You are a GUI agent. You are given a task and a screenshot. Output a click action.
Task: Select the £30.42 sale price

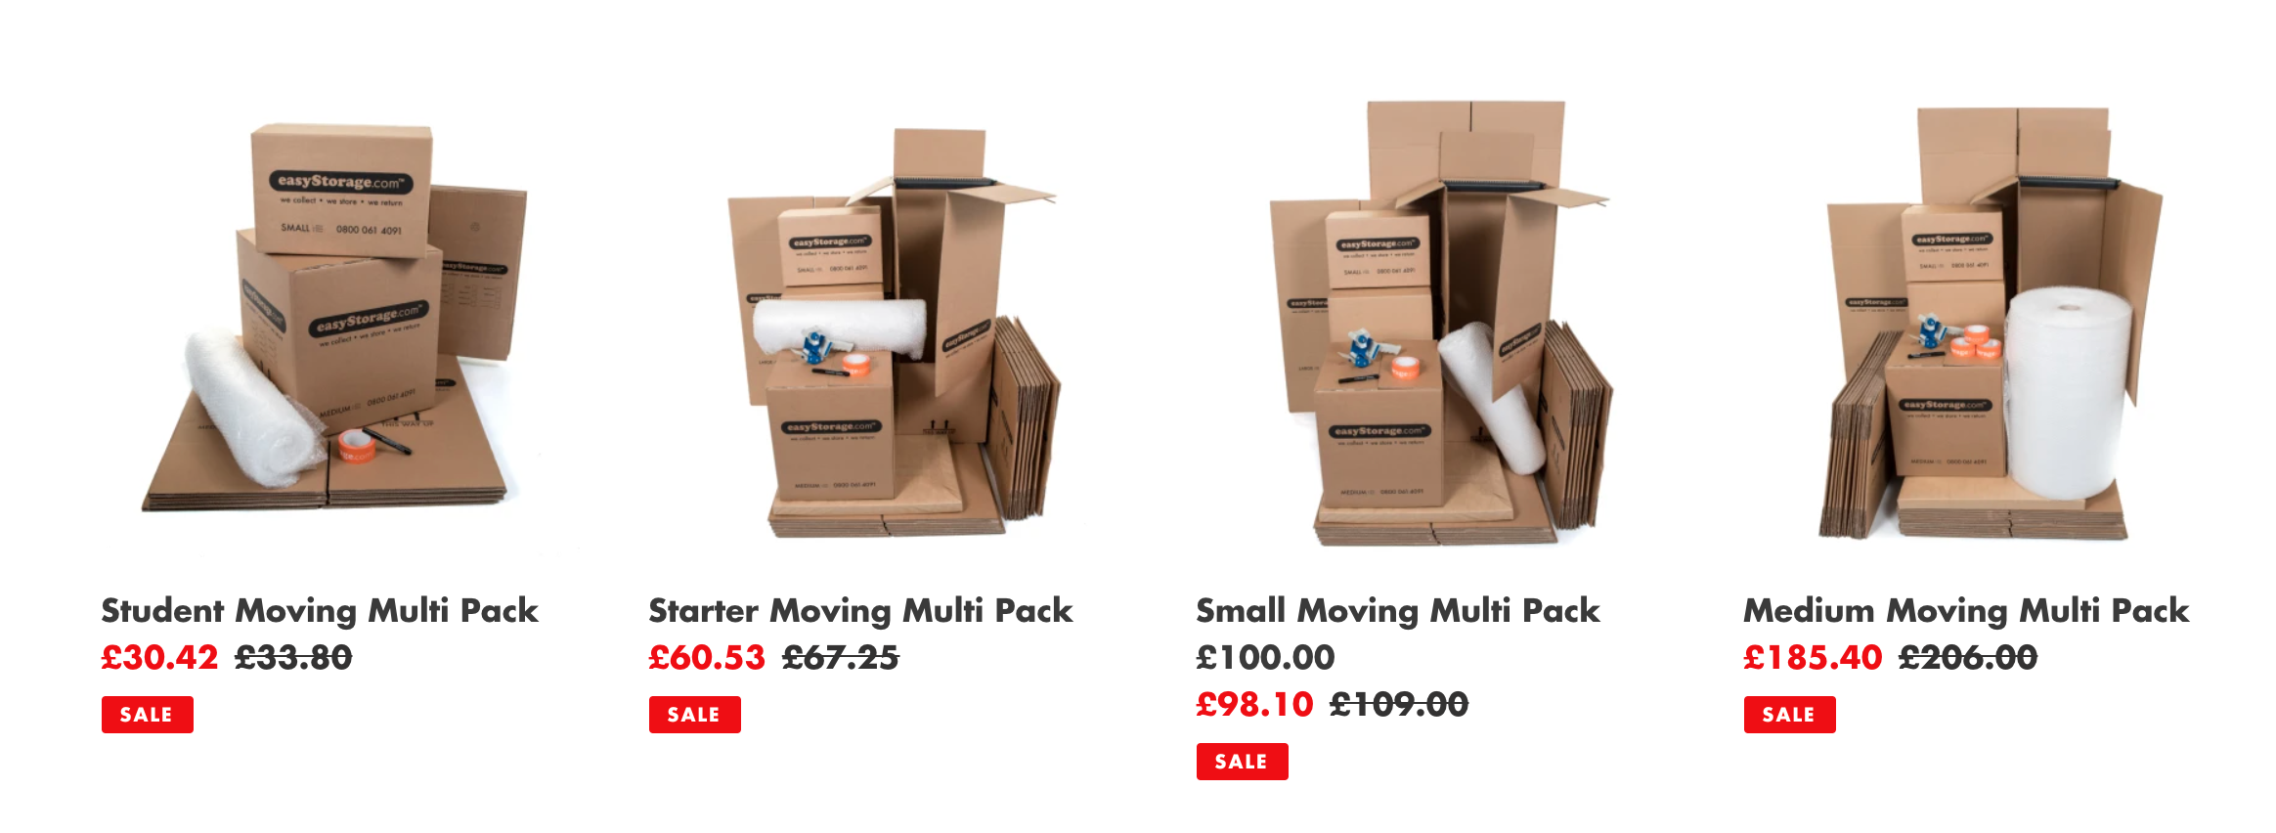(x=159, y=657)
